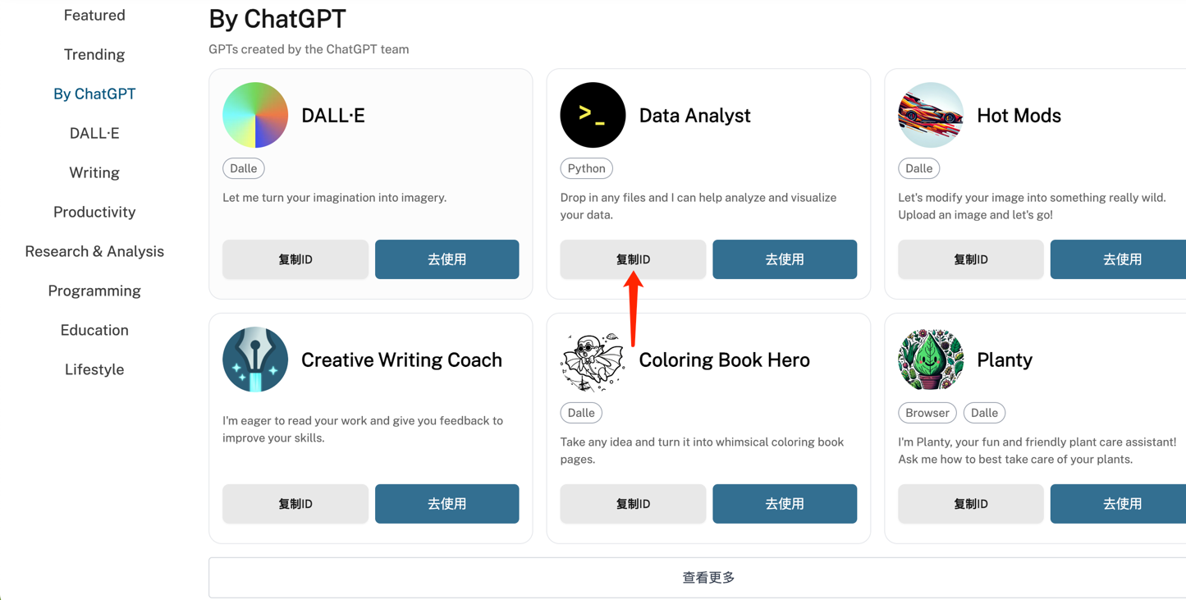
Task: Use the Coloring Book Hero GPT
Action: click(x=785, y=504)
